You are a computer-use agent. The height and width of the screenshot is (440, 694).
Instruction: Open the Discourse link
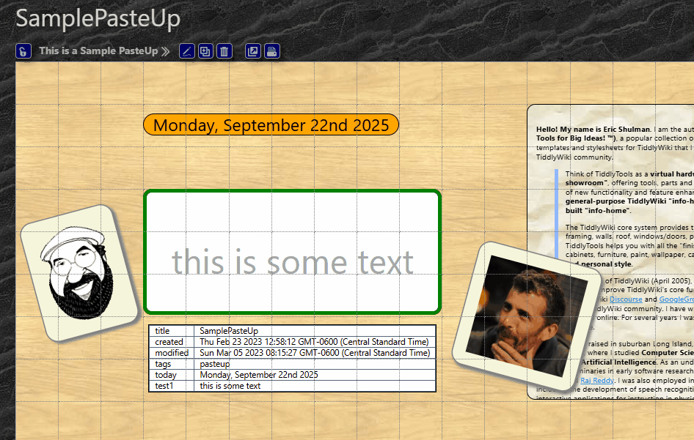coord(626,299)
